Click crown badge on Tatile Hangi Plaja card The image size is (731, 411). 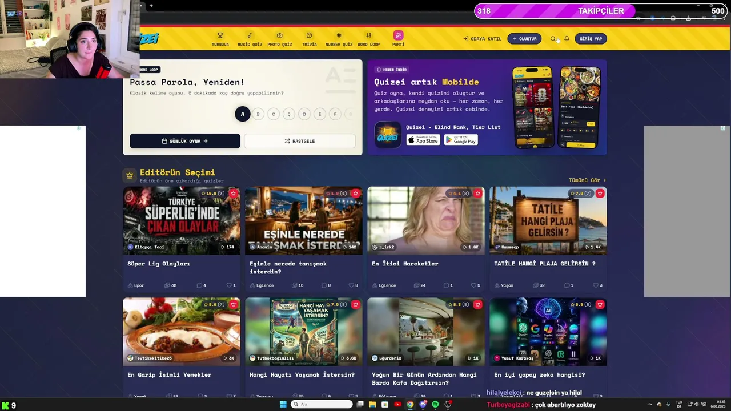[x=600, y=194]
